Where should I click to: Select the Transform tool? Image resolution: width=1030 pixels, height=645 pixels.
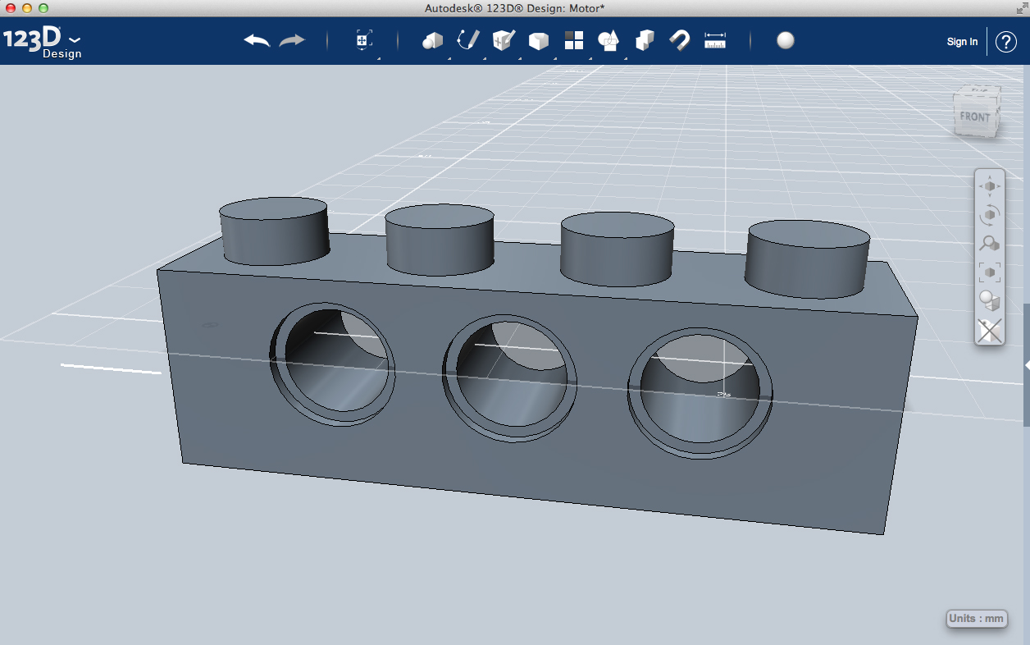(363, 39)
